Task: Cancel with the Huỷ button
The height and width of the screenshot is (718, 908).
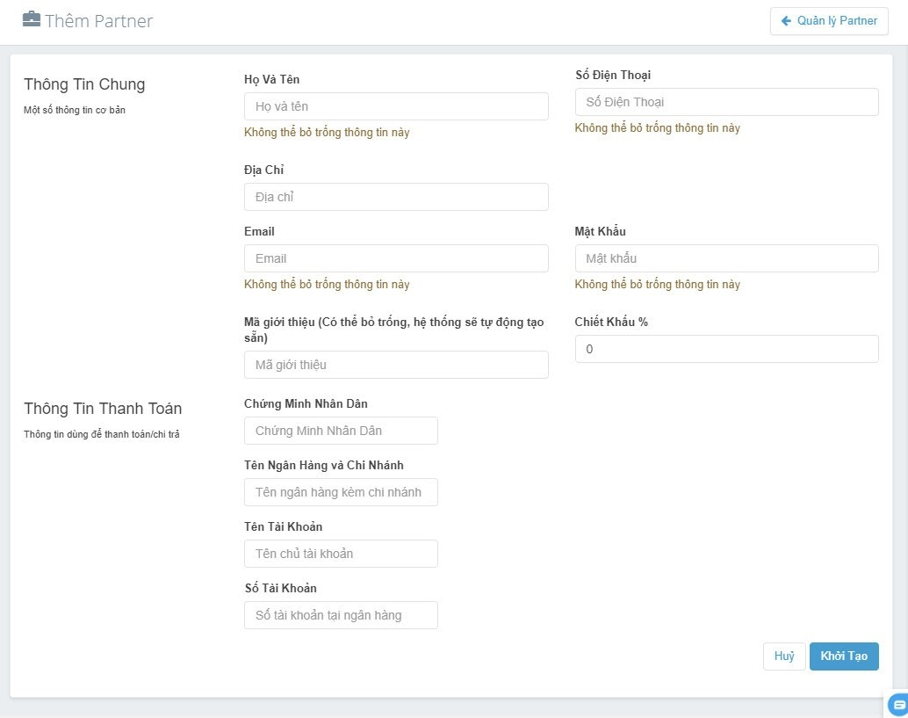Action: [x=783, y=656]
